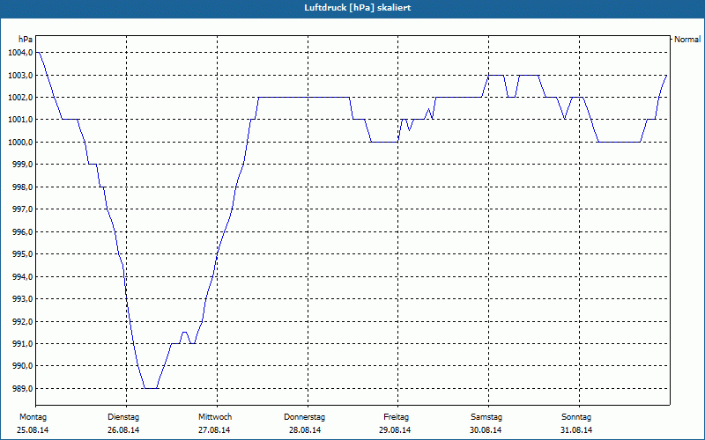Select the 992,0 y-axis value

pos(22,321)
